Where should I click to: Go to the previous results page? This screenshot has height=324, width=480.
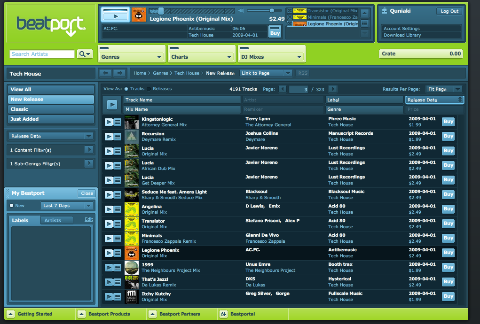(x=283, y=89)
